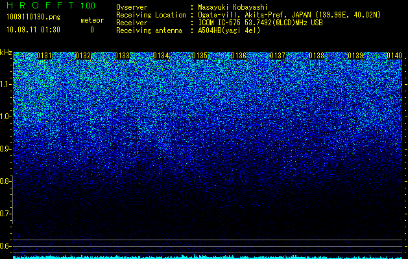Select the time marker 0138
This screenshot has width=408, height=259.
click(x=317, y=56)
